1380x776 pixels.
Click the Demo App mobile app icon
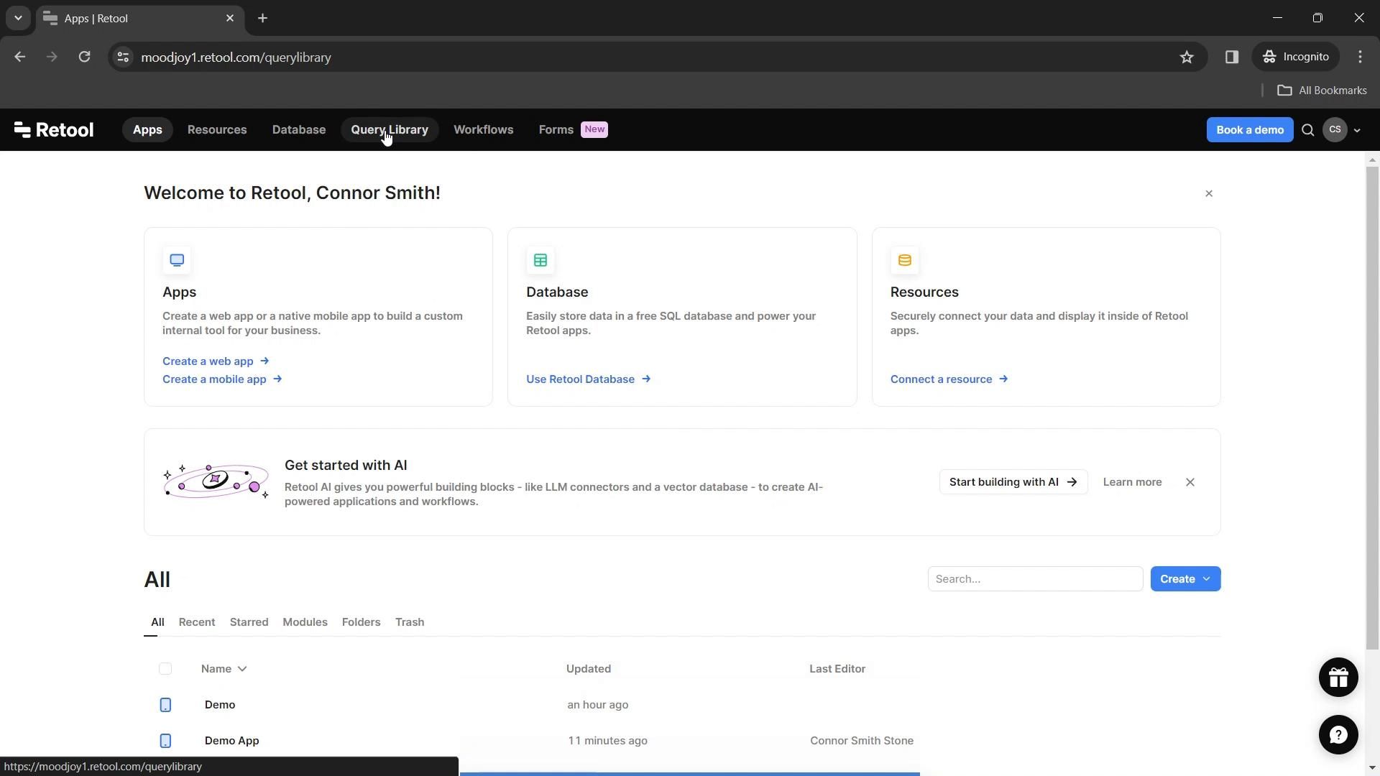pyautogui.click(x=165, y=740)
